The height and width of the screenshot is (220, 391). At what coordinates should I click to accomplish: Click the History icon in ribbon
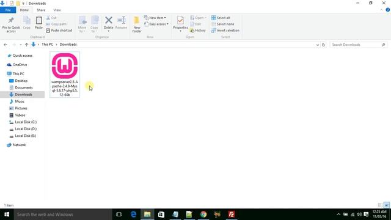click(x=192, y=31)
